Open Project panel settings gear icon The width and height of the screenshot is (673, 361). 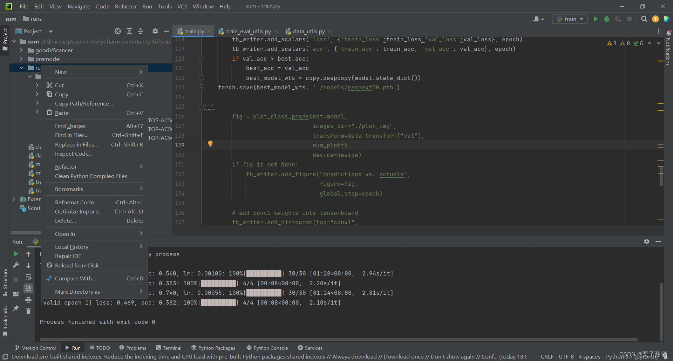pyautogui.click(x=155, y=31)
